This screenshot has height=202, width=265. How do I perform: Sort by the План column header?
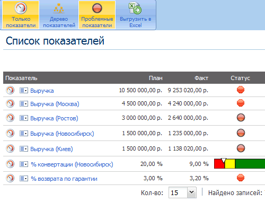point(155,78)
